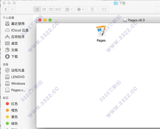The height and width of the screenshot is (129, 160).
Task: Switch to Cover Flow view
Action: pyautogui.click(x=58, y=9)
